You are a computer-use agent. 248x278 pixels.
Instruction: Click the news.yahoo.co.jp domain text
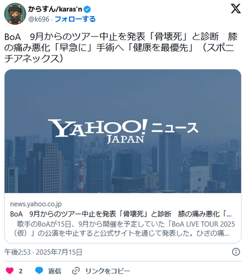tap(36, 204)
